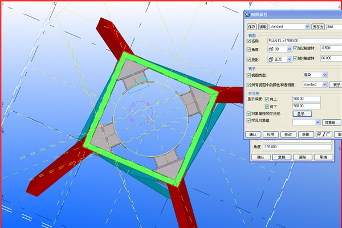Toggle the 对象属性的可见性 checkbox
342x228 pixels.
(248, 114)
